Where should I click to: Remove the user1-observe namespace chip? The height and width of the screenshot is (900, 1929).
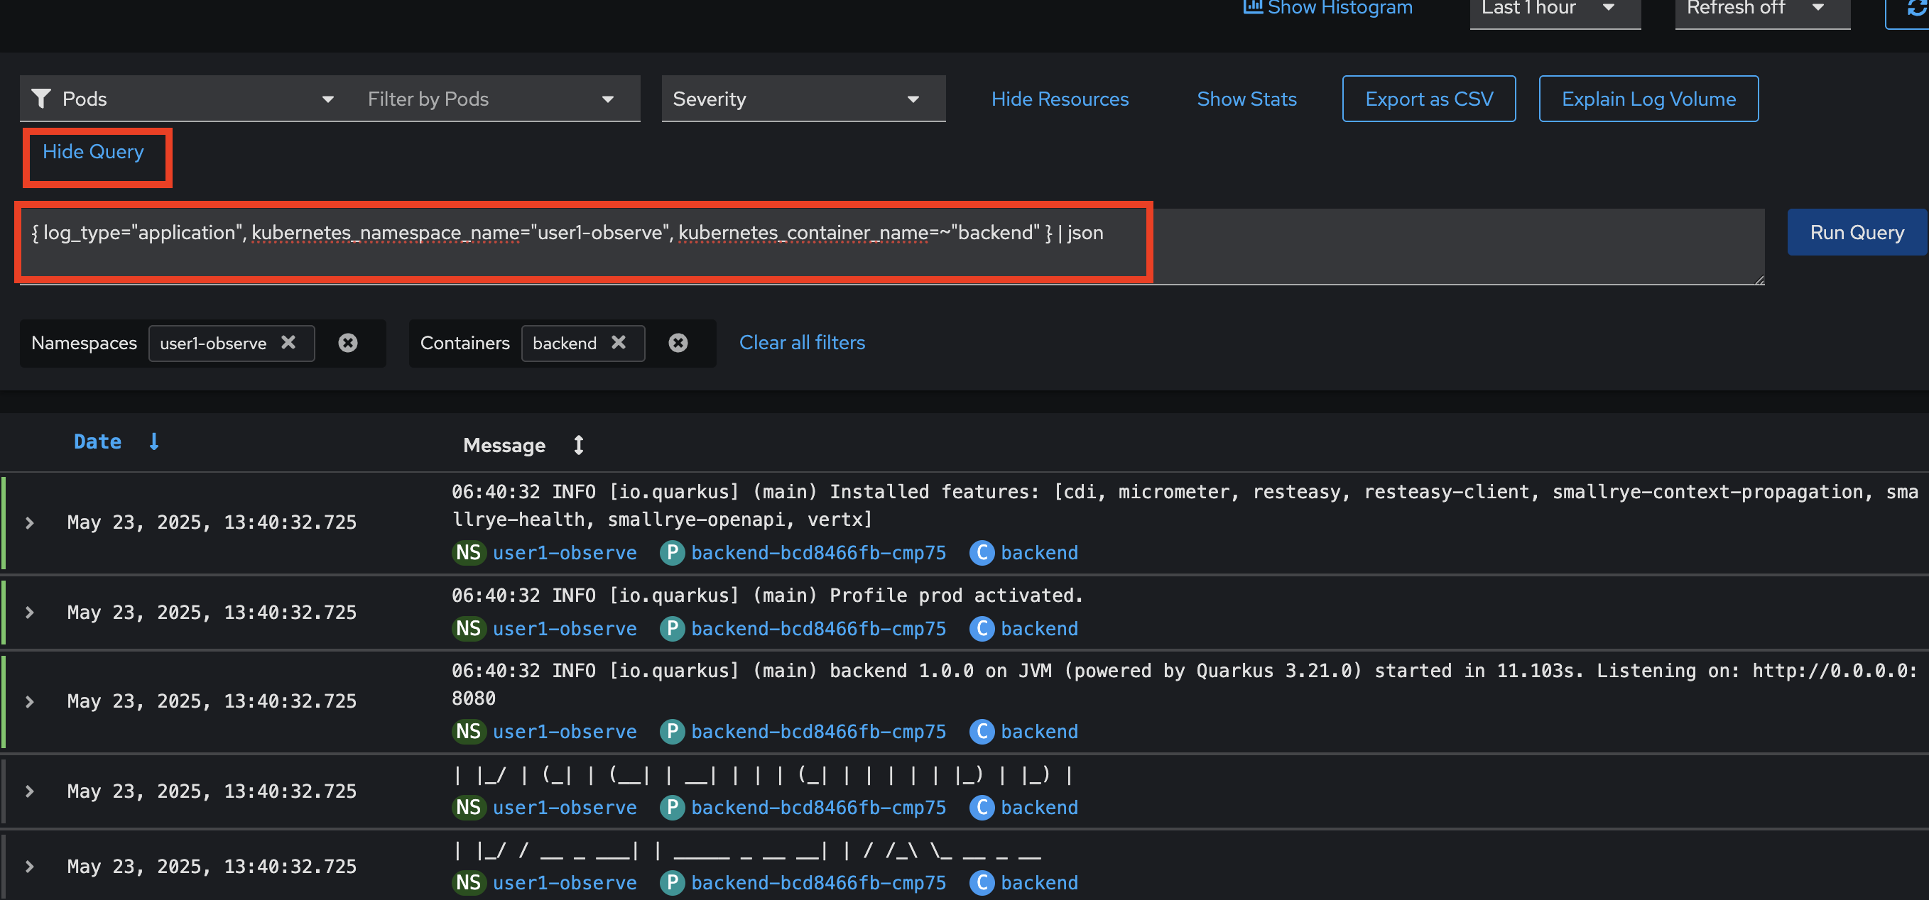(x=288, y=343)
